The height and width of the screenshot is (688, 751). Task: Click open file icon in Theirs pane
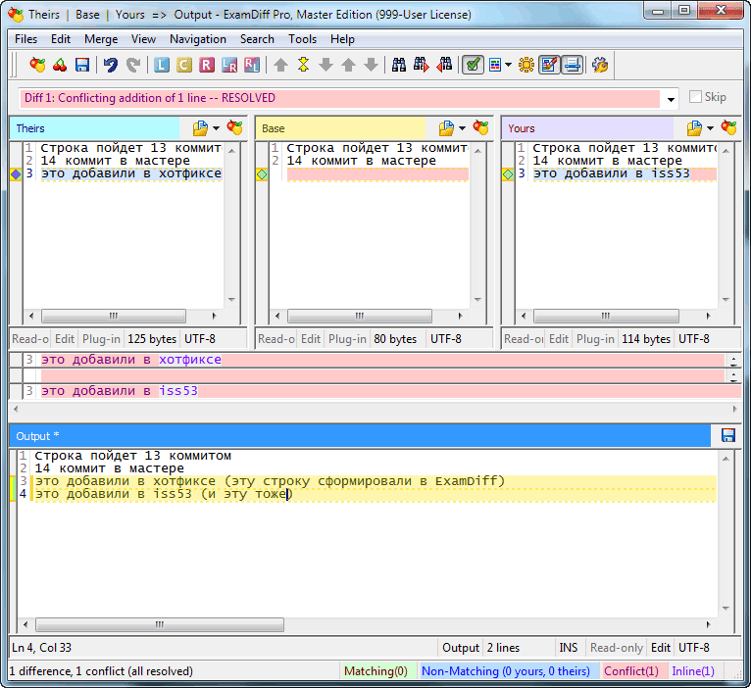200,128
